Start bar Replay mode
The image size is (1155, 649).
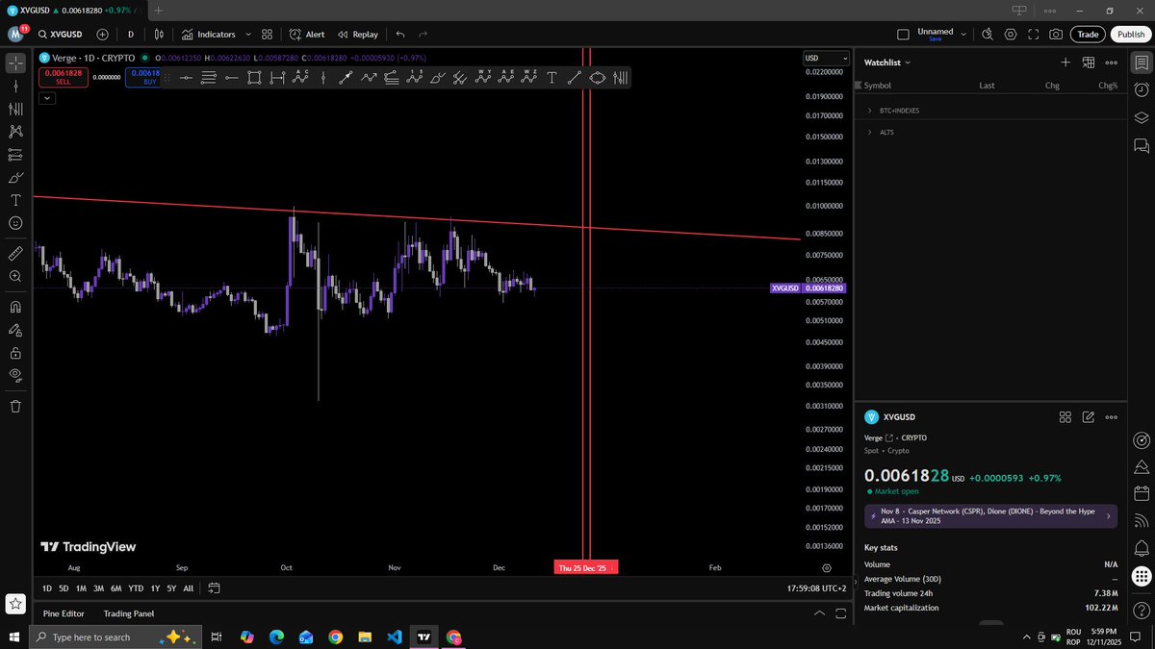click(x=357, y=34)
